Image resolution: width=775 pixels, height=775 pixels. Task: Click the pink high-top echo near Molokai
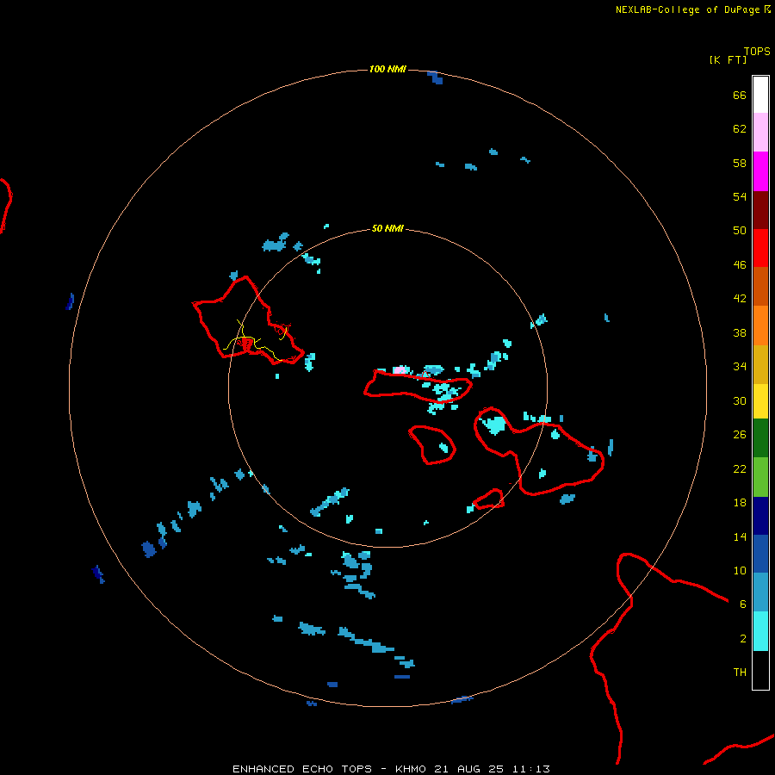tap(400, 369)
